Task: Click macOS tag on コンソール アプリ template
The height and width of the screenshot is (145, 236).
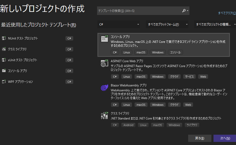Action: pos(141,52)
